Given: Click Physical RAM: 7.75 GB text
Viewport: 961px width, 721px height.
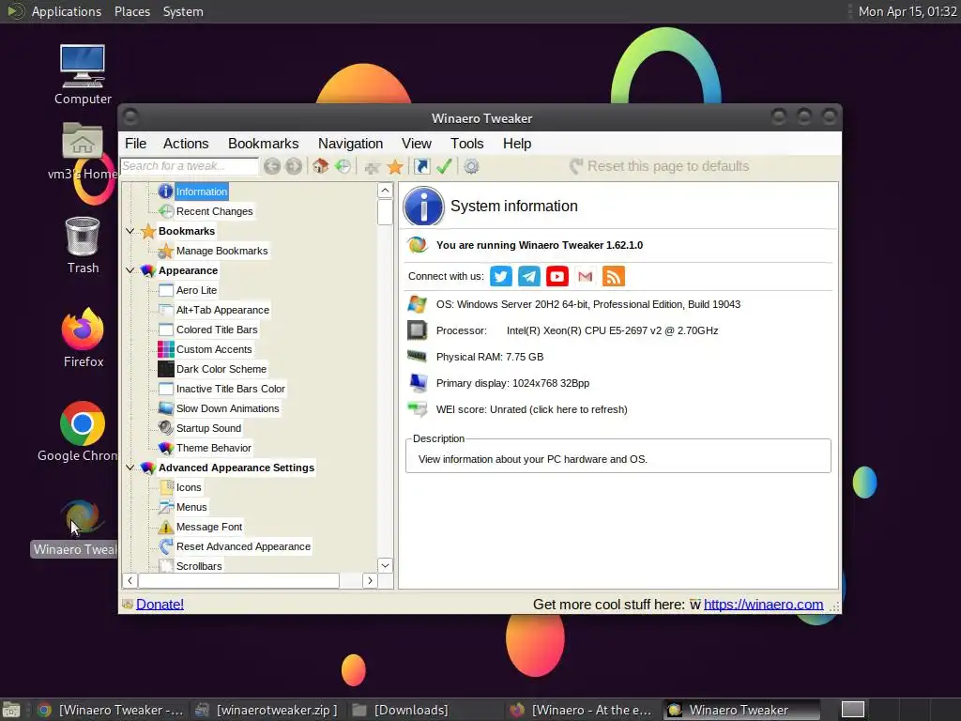Looking at the screenshot, I should (490, 357).
